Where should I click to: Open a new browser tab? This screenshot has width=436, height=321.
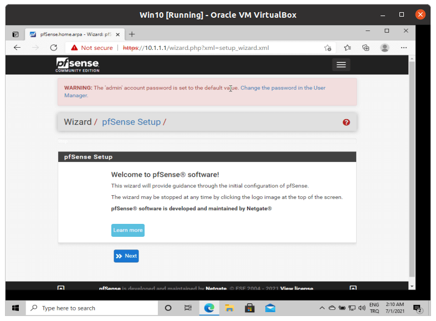[x=132, y=34]
